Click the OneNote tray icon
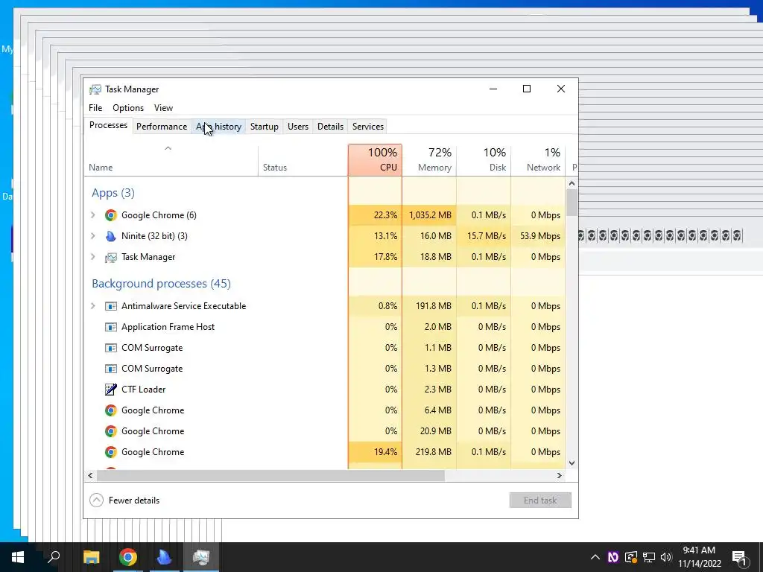The image size is (763, 572). point(613,557)
